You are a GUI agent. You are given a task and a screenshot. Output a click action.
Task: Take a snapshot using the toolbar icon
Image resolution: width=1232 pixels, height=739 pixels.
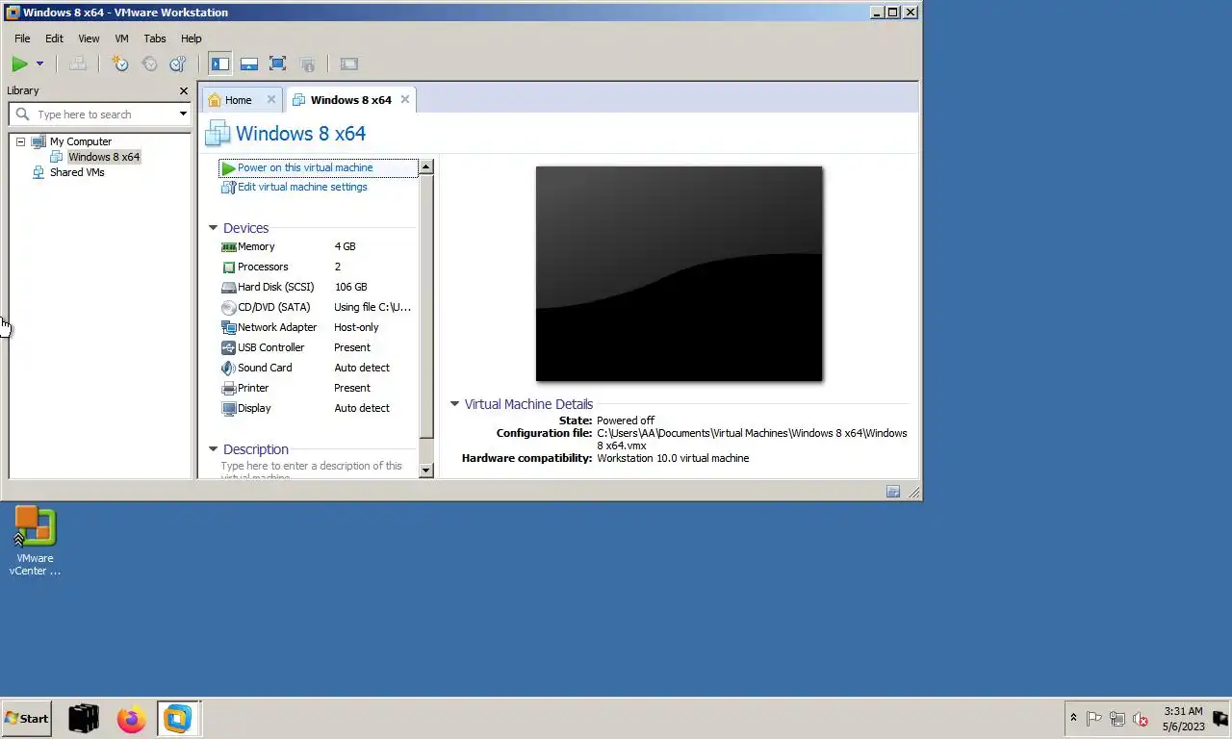pos(120,64)
